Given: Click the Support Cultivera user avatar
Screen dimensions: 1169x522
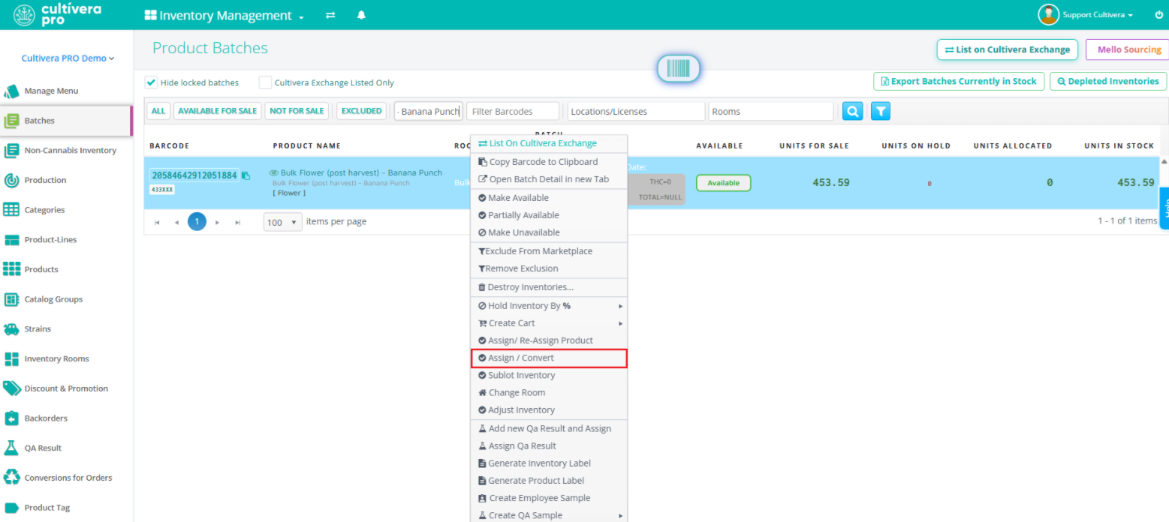Looking at the screenshot, I should point(1048,14).
